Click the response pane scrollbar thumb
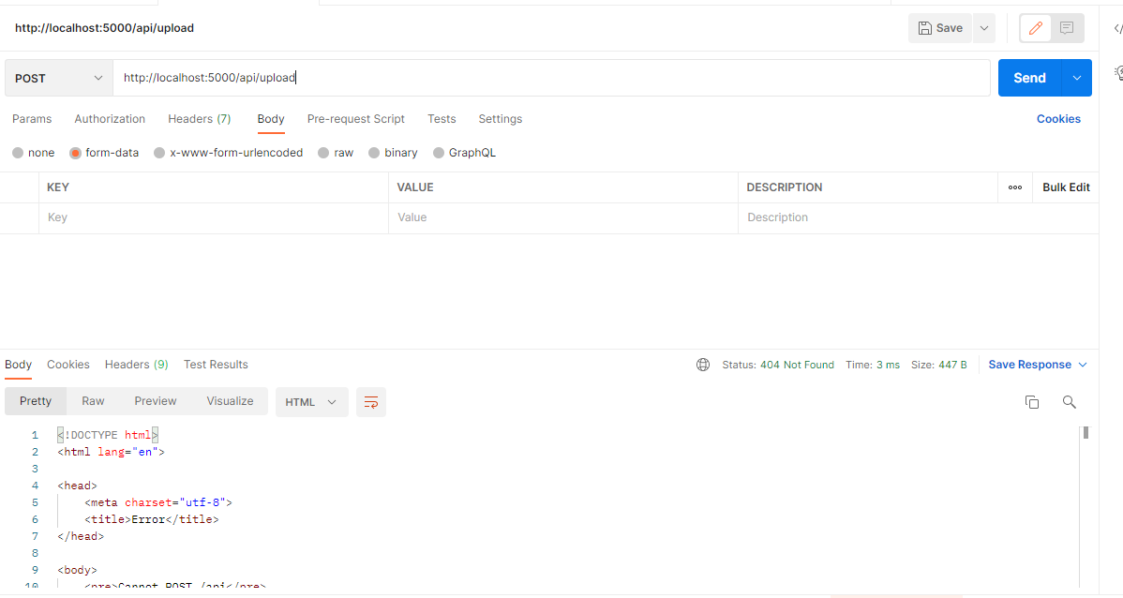This screenshot has width=1123, height=598. pyautogui.click(x=1086, y=432)
